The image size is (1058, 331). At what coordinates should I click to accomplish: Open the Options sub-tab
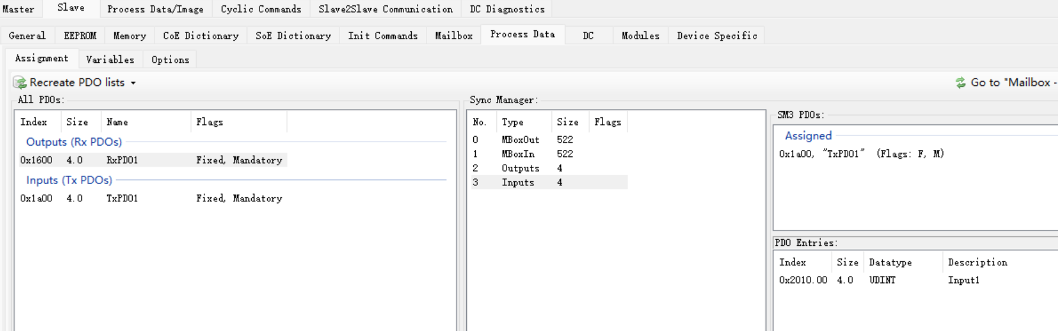click(x=170, y=59)
